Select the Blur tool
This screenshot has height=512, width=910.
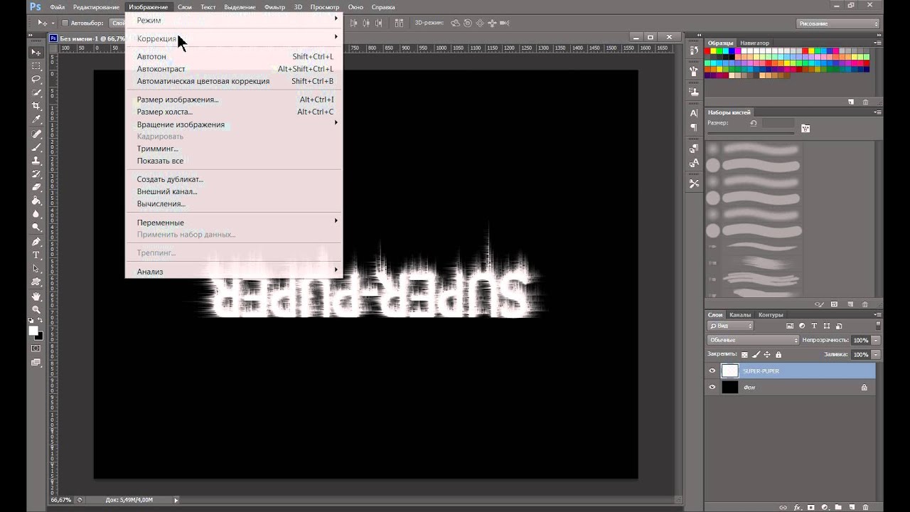36,215
